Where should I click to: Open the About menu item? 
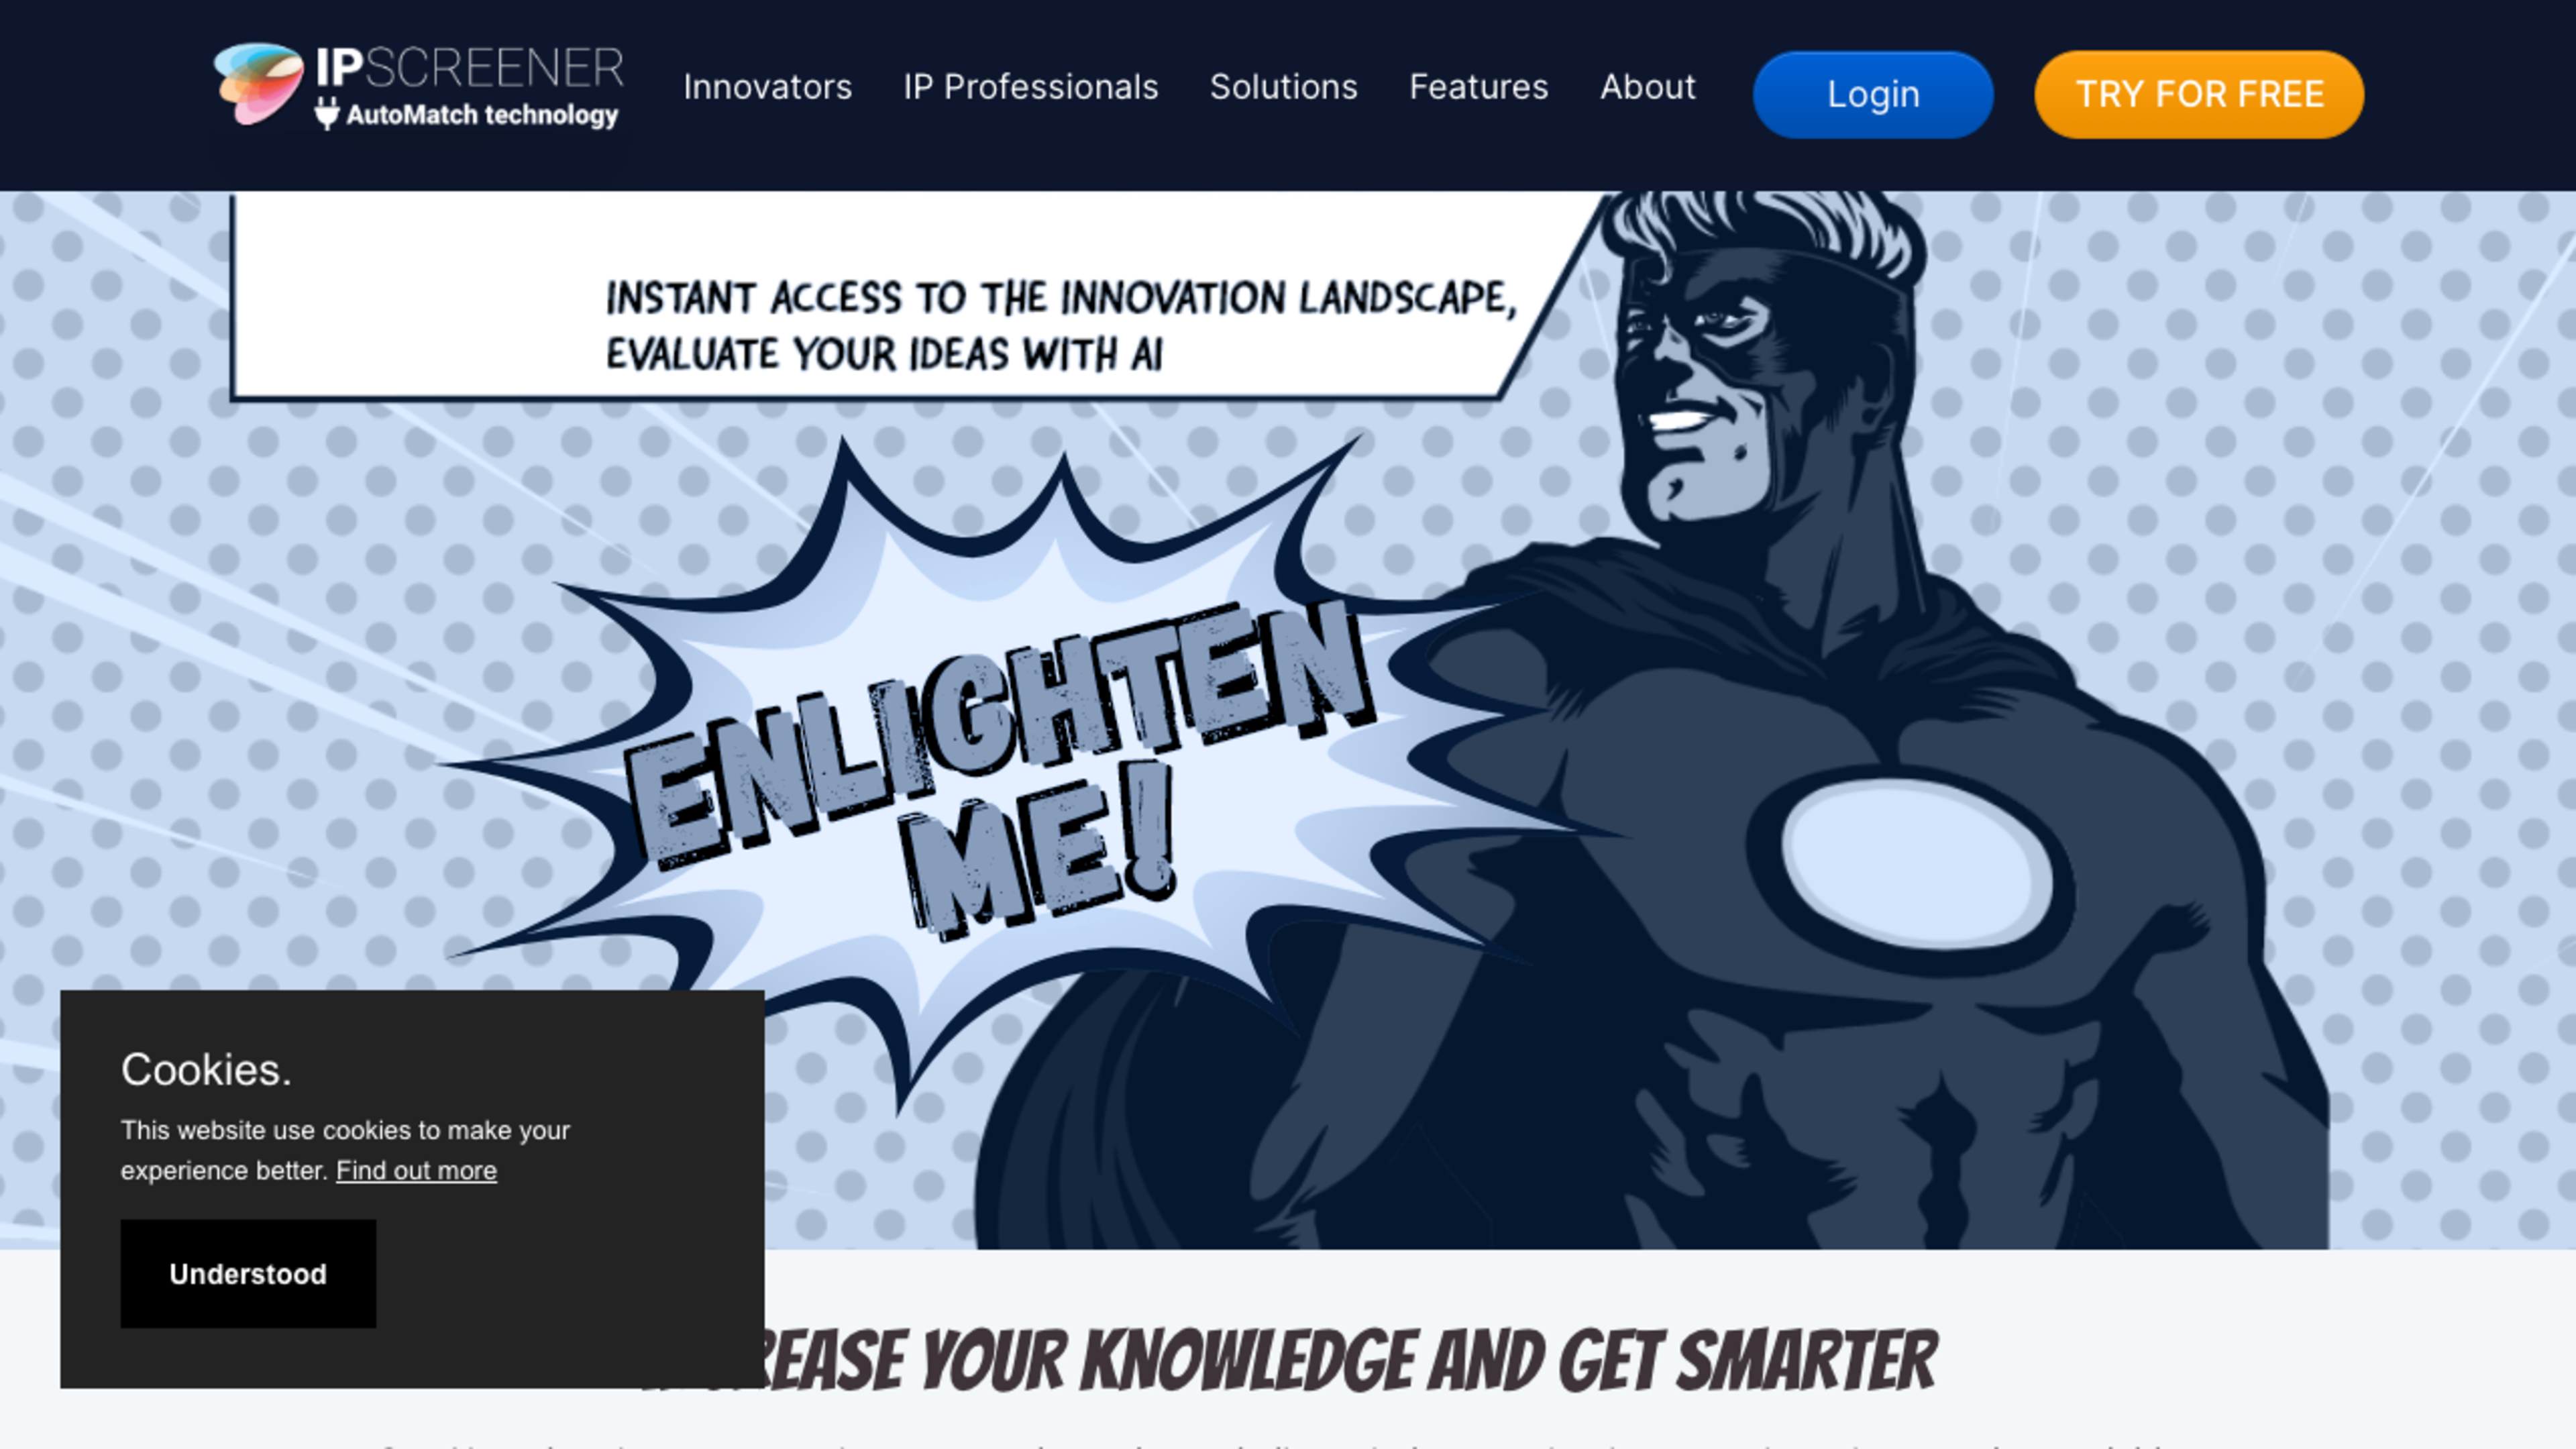tap(1647, 87)
